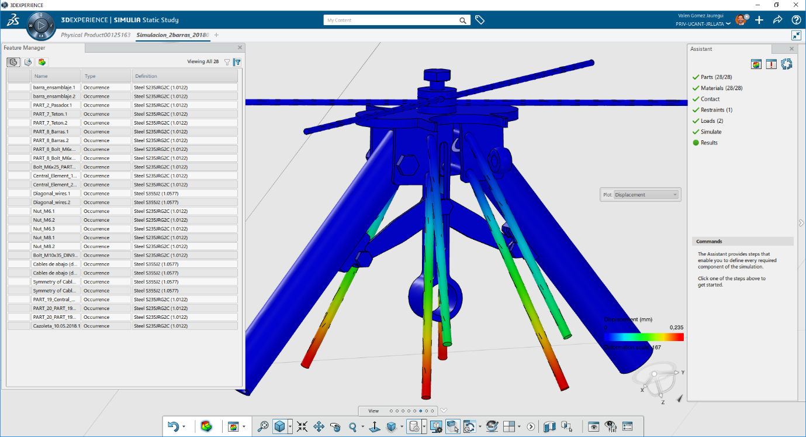806x437 pixels.
Task: Select first Feature Manager part view icon
Action: (13, 62)
